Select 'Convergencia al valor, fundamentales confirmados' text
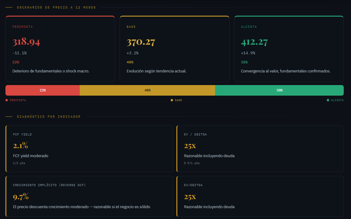This screenshot has width=351, height=219. point(286,71)
